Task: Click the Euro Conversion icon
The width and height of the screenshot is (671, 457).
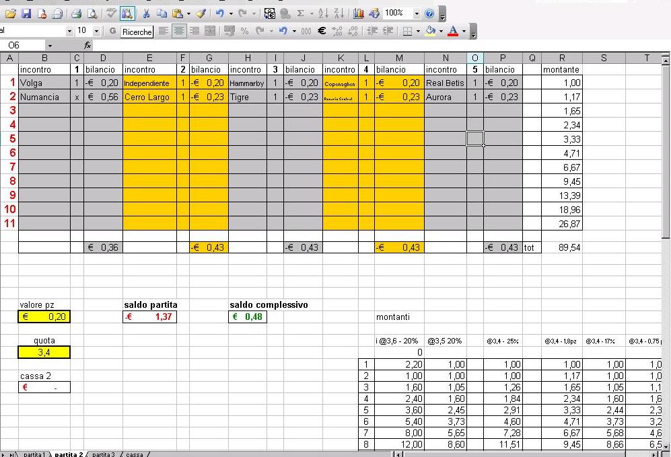Action: [x=270, y=13]
